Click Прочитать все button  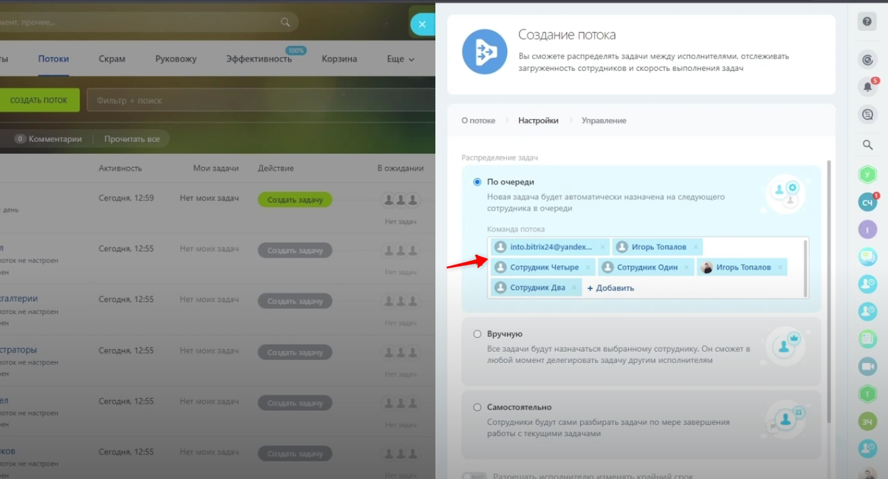(x=132, y=139)
